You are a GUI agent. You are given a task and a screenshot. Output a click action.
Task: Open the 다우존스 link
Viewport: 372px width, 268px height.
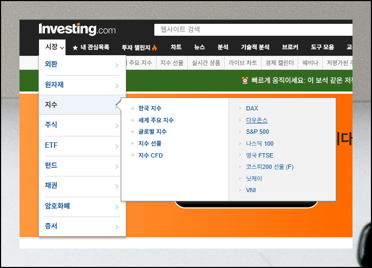tap(257, 120)
